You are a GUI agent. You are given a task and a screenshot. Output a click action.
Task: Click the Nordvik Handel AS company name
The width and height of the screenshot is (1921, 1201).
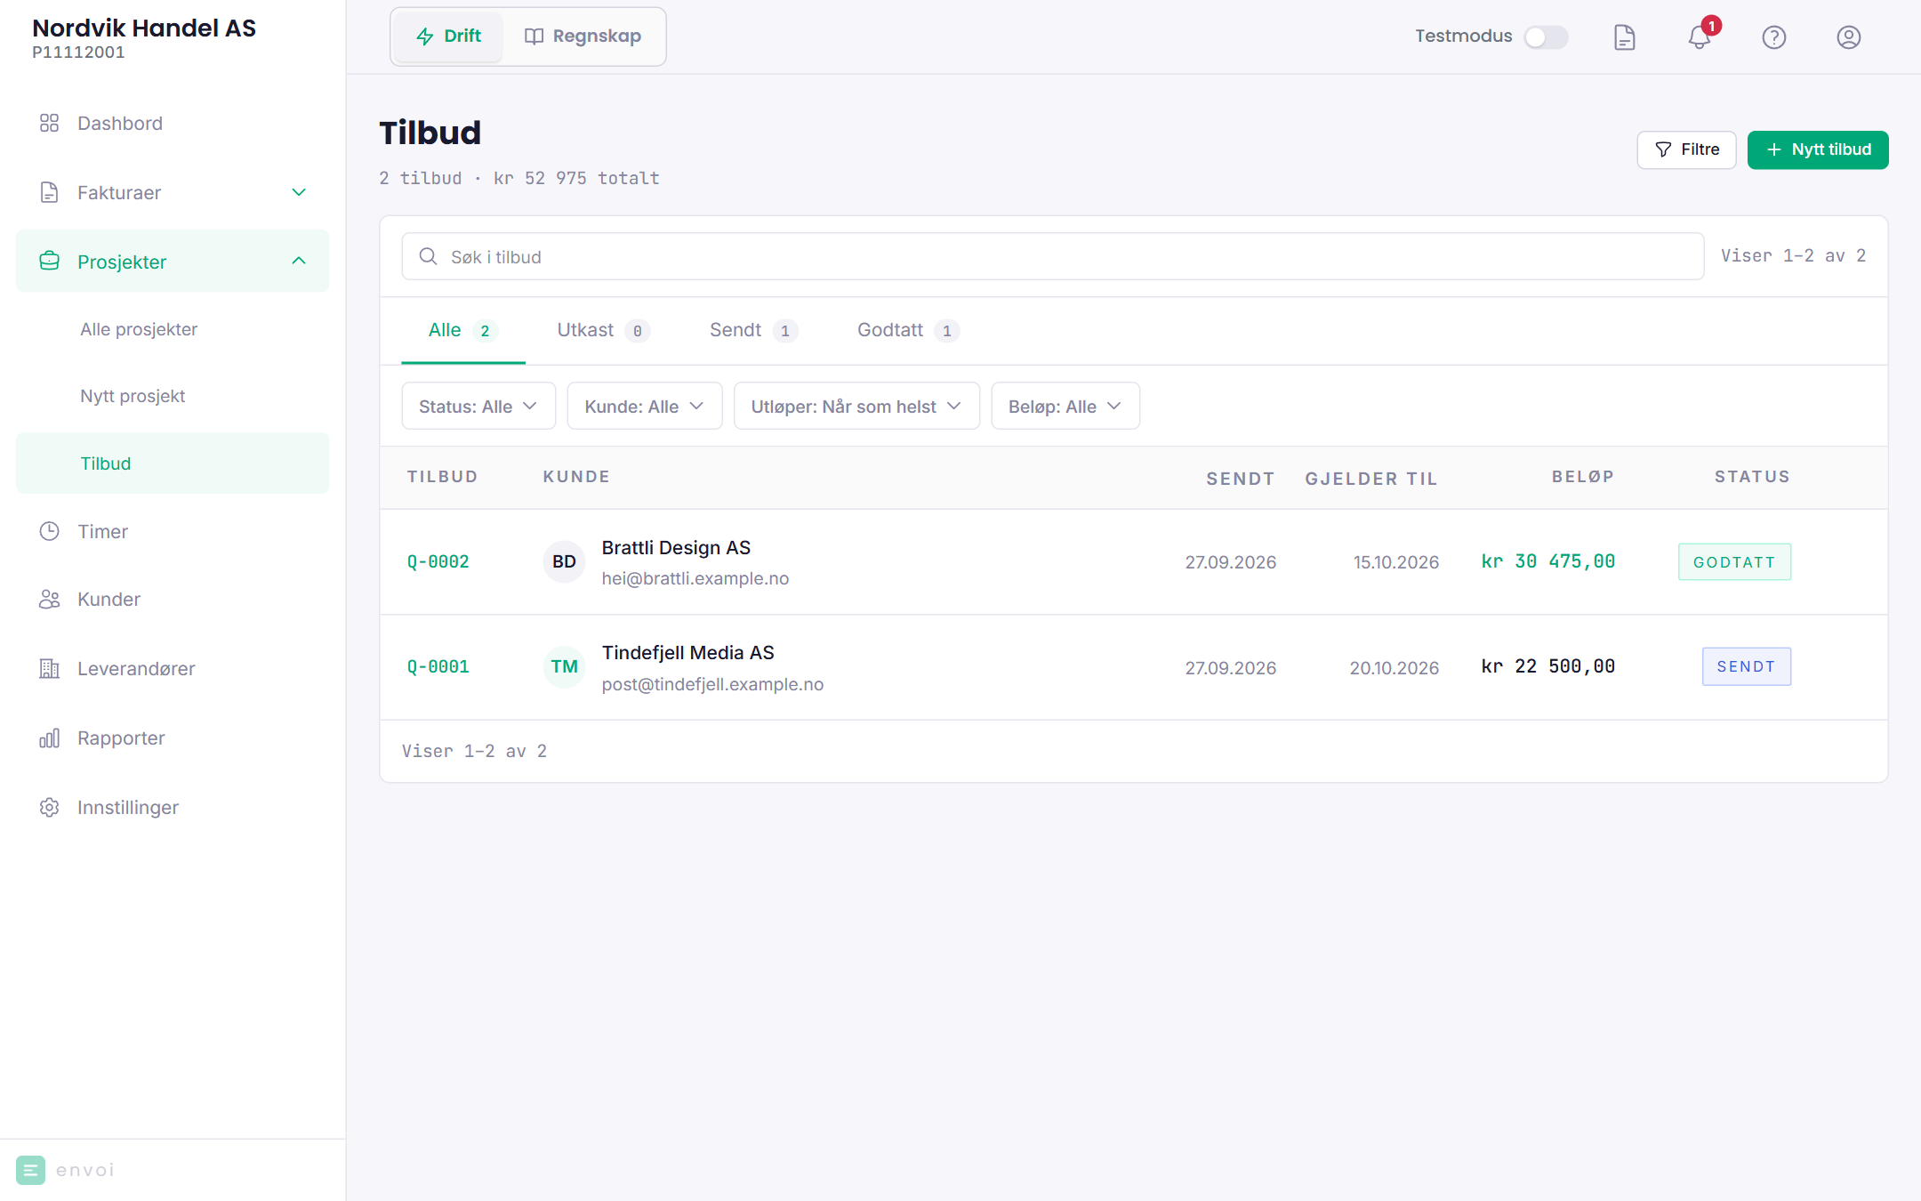144,28
